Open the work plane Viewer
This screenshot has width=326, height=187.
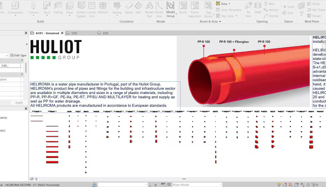tap(314, 16)
